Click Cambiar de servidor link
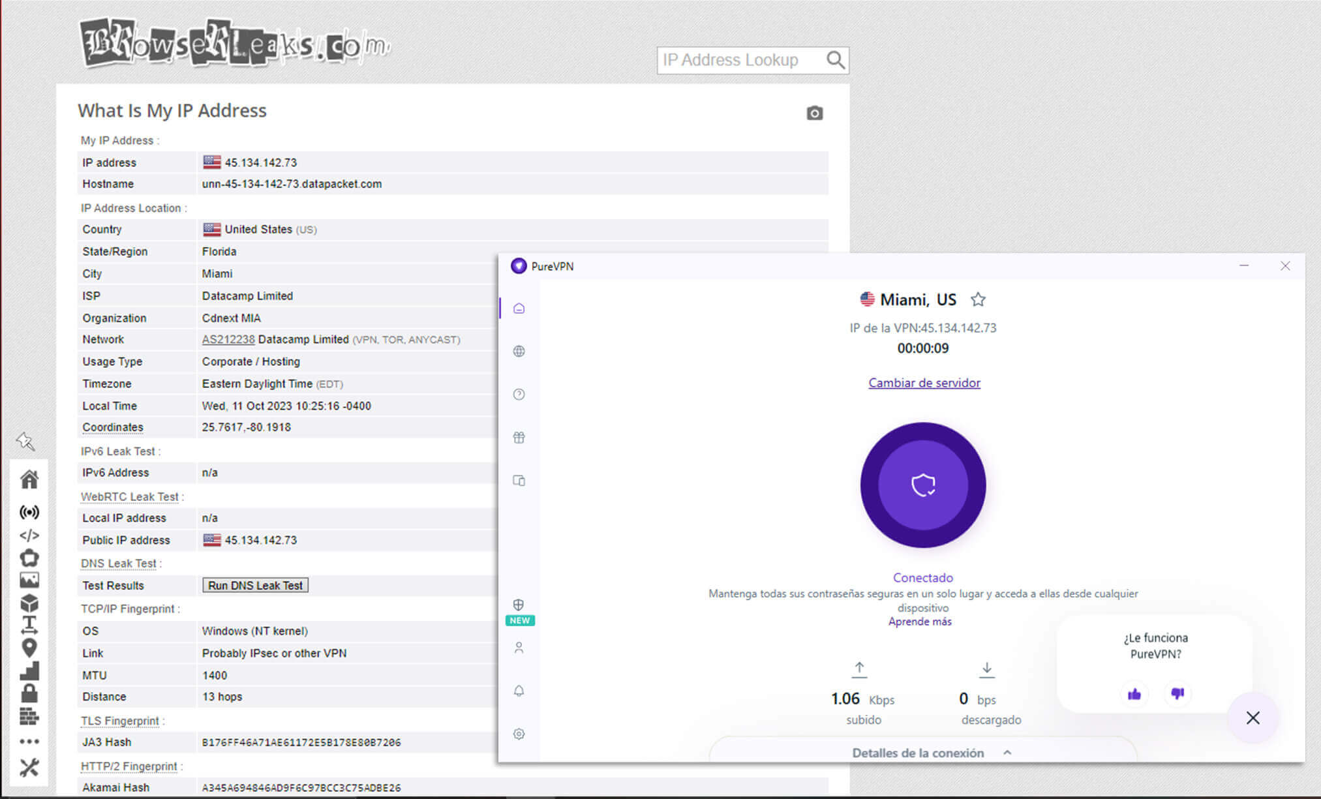 pyautogui.click(x=924, y=383)
